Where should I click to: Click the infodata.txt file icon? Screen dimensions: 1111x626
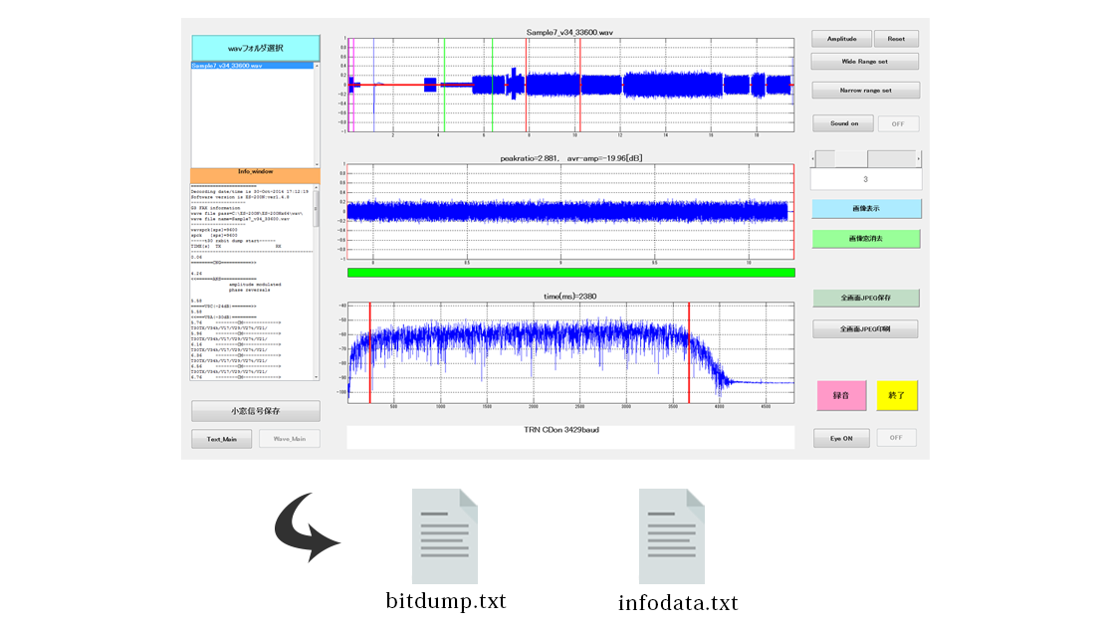(672, 536)
